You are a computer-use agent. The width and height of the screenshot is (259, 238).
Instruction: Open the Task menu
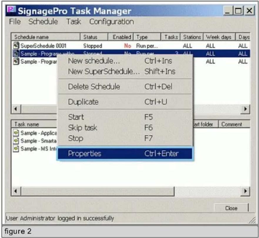coord(73,22)
